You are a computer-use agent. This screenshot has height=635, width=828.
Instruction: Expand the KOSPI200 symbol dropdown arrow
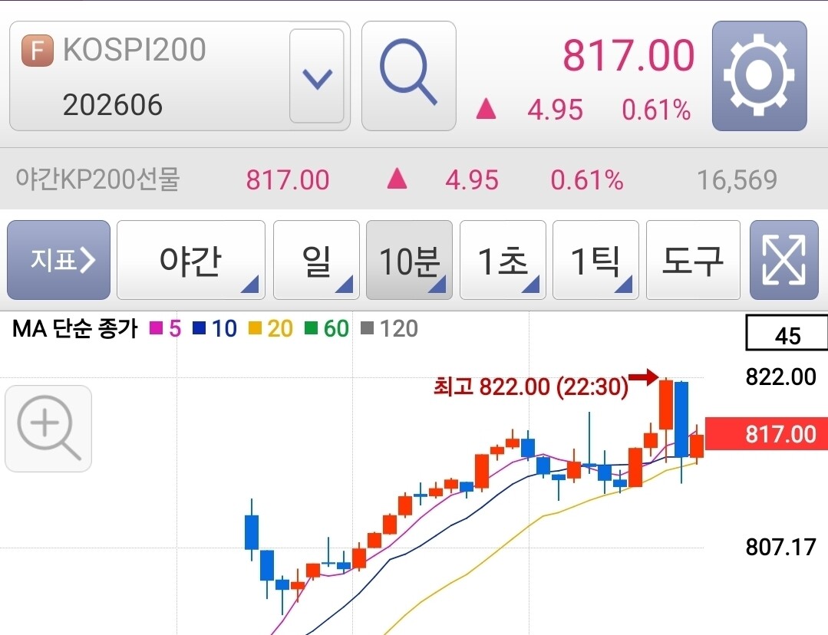point(317,77)
